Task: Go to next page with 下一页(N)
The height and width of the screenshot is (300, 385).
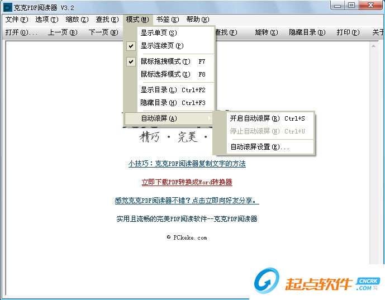Action: click(x=103, y=32)
